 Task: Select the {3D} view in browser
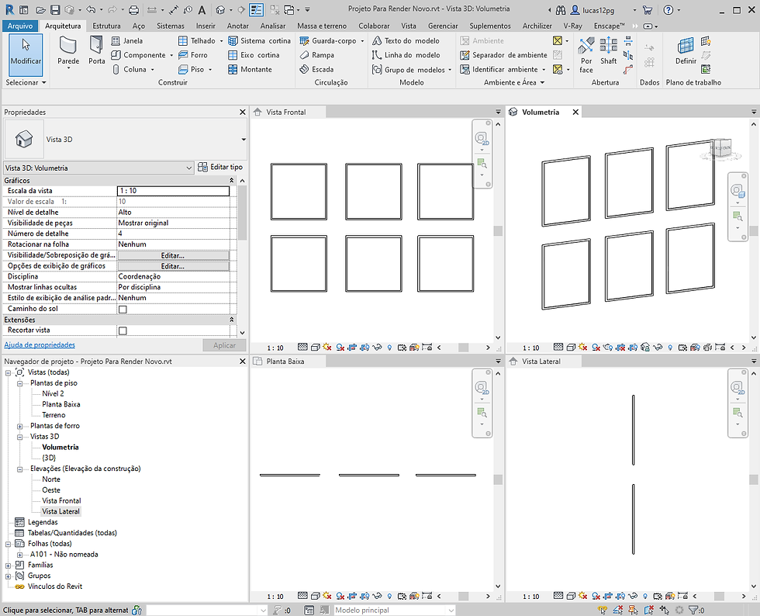tap(49, 458)
